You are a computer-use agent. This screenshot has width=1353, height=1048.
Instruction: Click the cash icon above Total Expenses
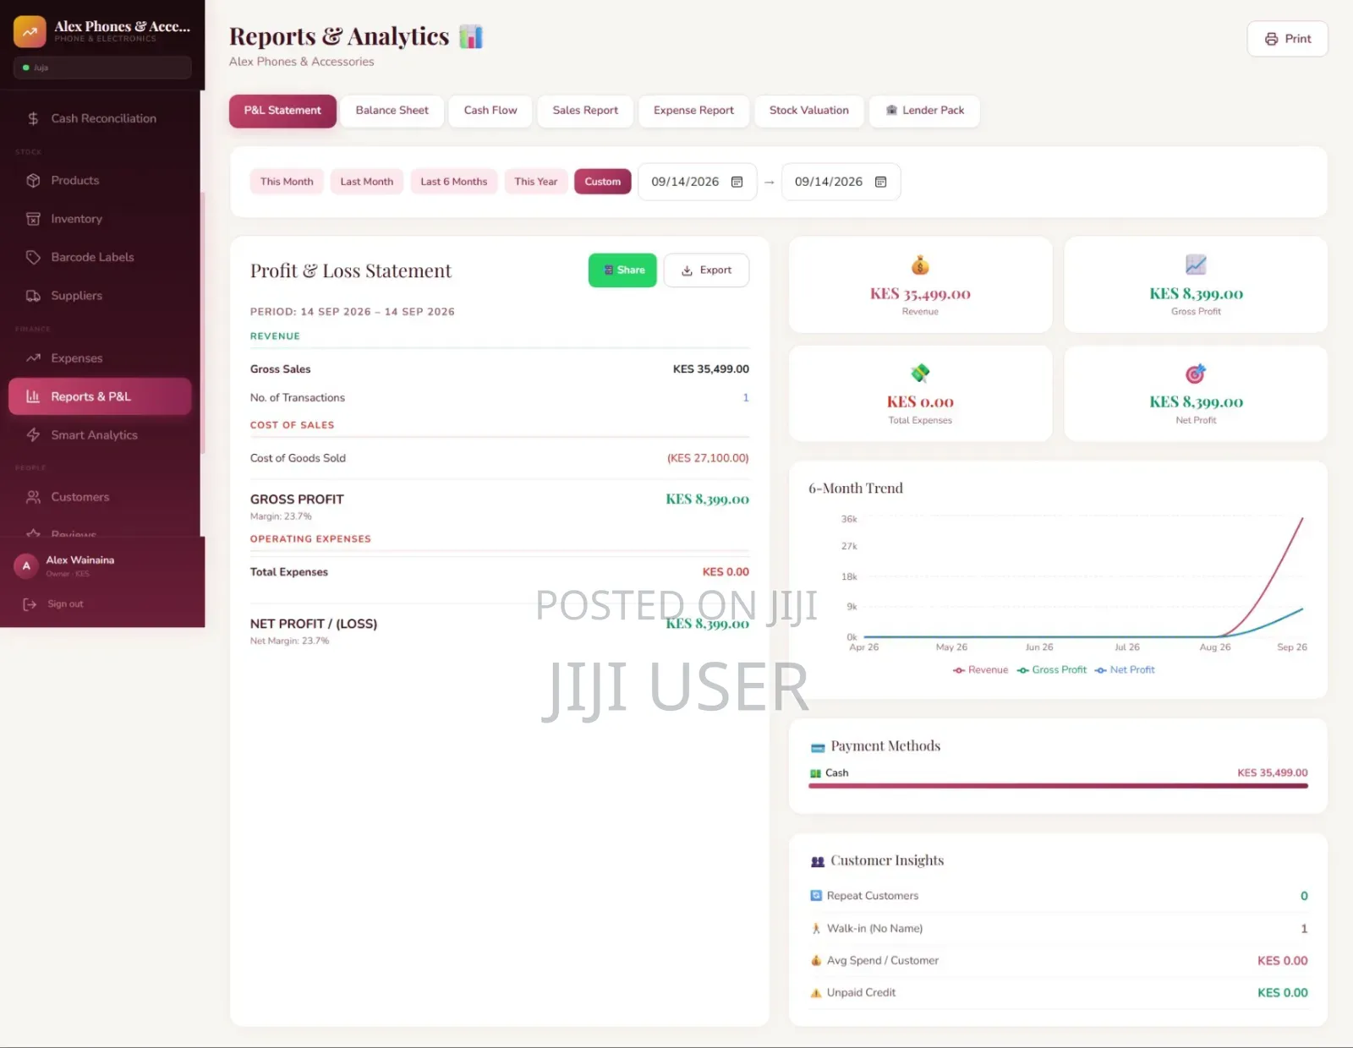920,373
